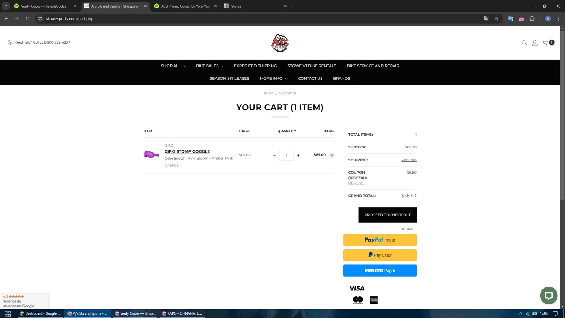
Task: Open CONTACT US page
Action: pyautogui.click(x=310, y=79)
